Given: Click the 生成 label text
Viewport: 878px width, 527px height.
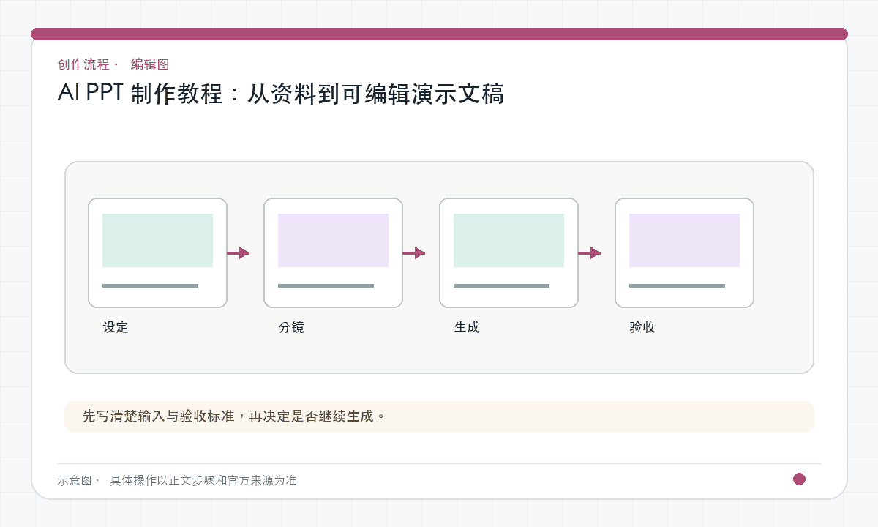Looking at the screenshot, I should coord(467,327).
